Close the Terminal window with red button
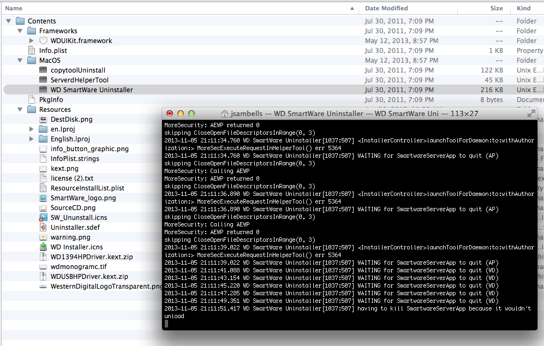 click(170, 114)
